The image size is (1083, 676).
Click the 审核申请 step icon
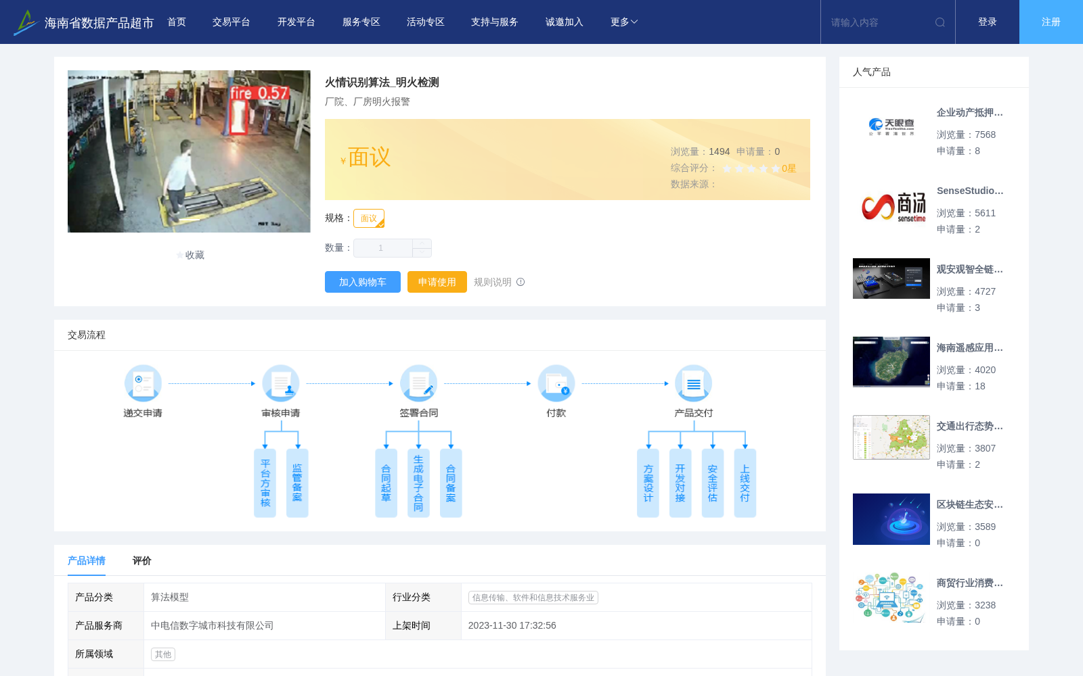[281, 383]
